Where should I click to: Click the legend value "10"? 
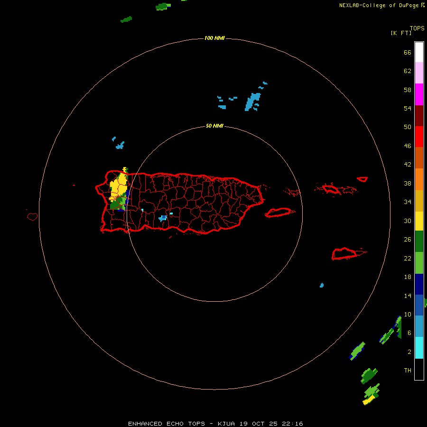408,315
